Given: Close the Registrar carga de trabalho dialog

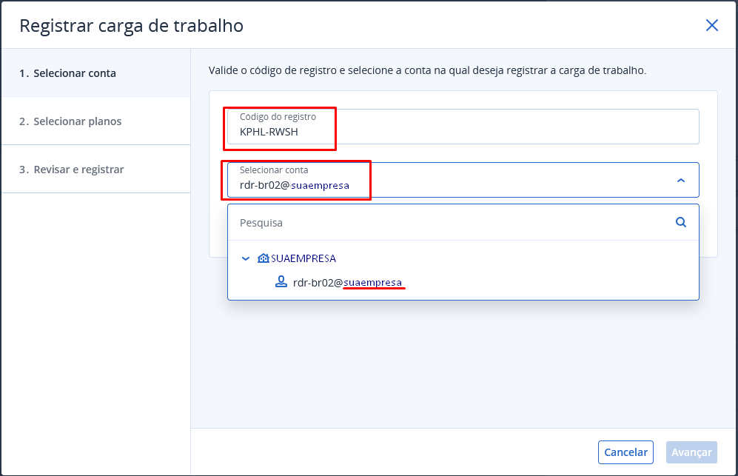Looking at the screenshot, I should 711,25.
